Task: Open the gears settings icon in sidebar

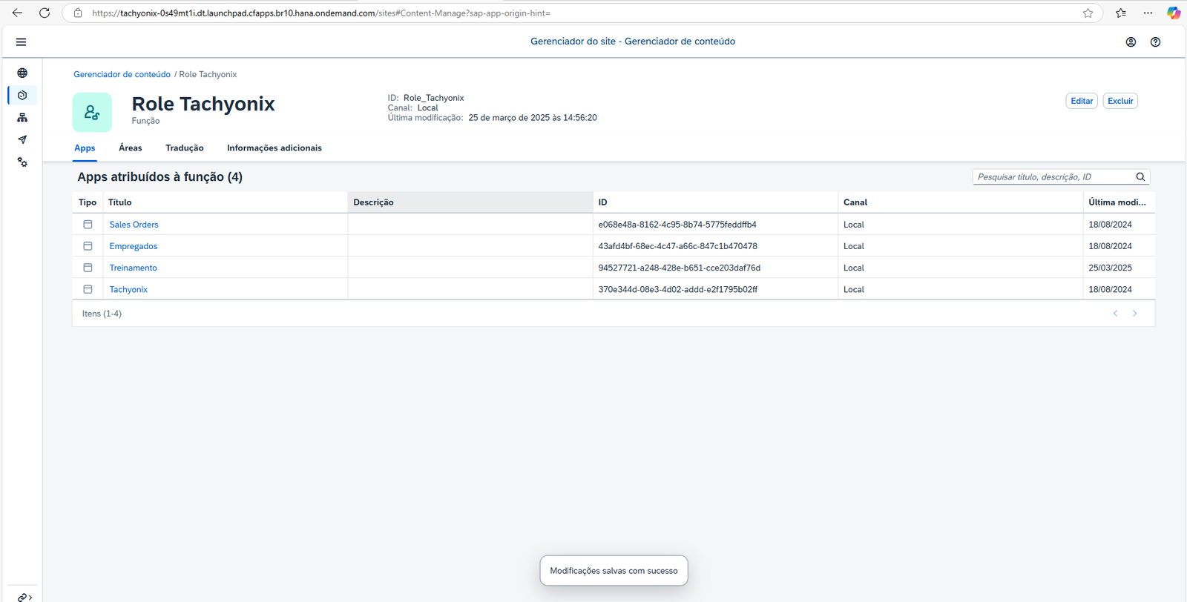Action: tap(22, 162)
